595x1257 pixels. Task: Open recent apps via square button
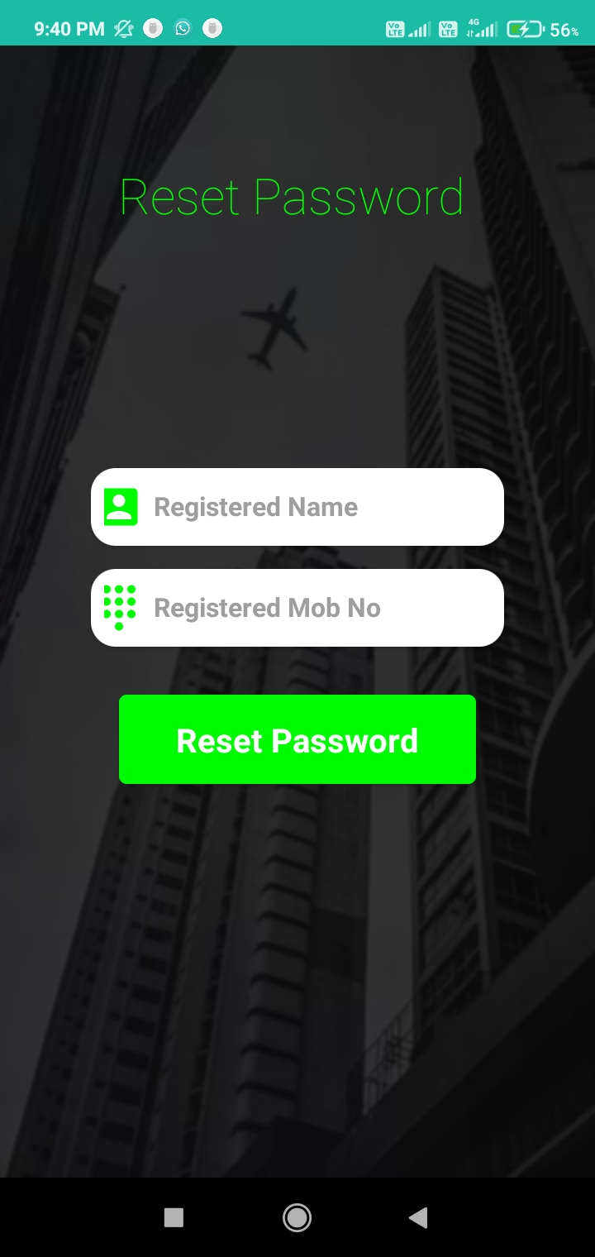tap(174, 1217)
